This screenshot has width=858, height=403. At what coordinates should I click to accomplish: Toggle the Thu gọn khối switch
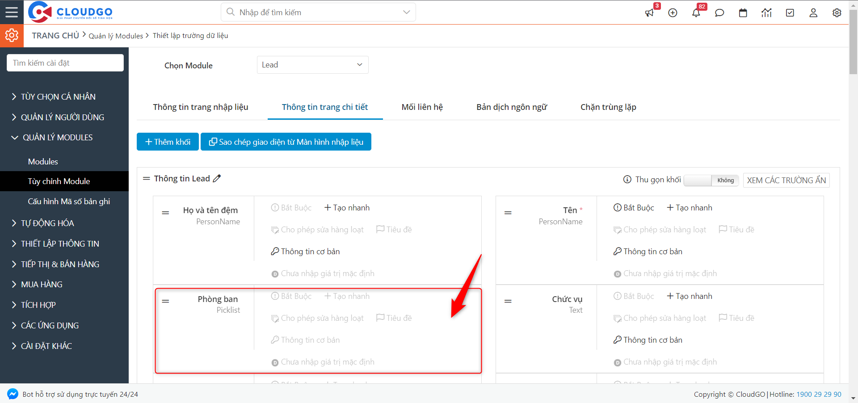(x=711, y=181)
